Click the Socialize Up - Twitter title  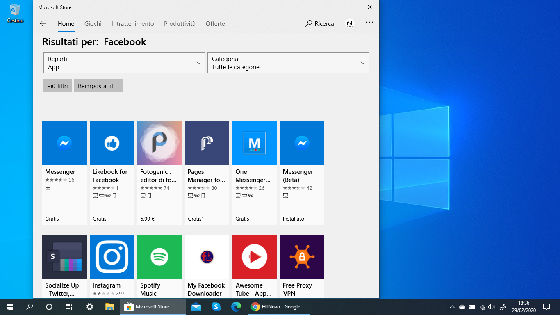point(62,290)
